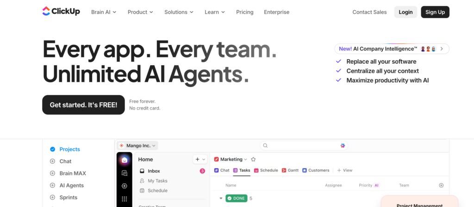
Task: Click Get started. It's FREE! button
Action: (83, 105)
